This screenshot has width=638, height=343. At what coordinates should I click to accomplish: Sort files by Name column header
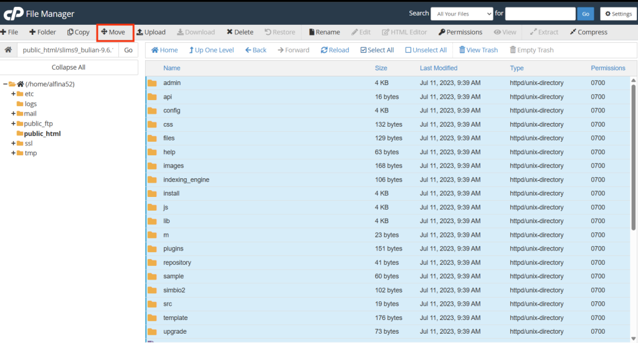(x=172, y=68)
